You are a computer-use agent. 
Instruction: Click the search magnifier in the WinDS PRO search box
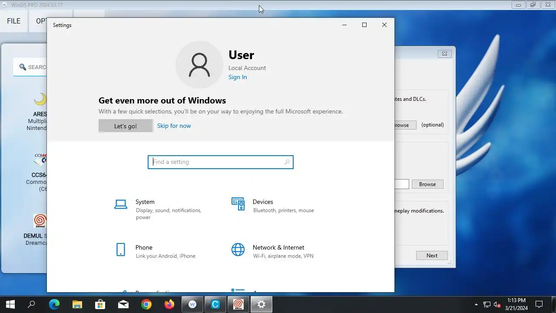pyautogui.click(x=23, y=67)
